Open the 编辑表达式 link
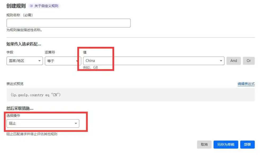Image resolution: width=271 pixels, height=160 pixels. point(246,84)
